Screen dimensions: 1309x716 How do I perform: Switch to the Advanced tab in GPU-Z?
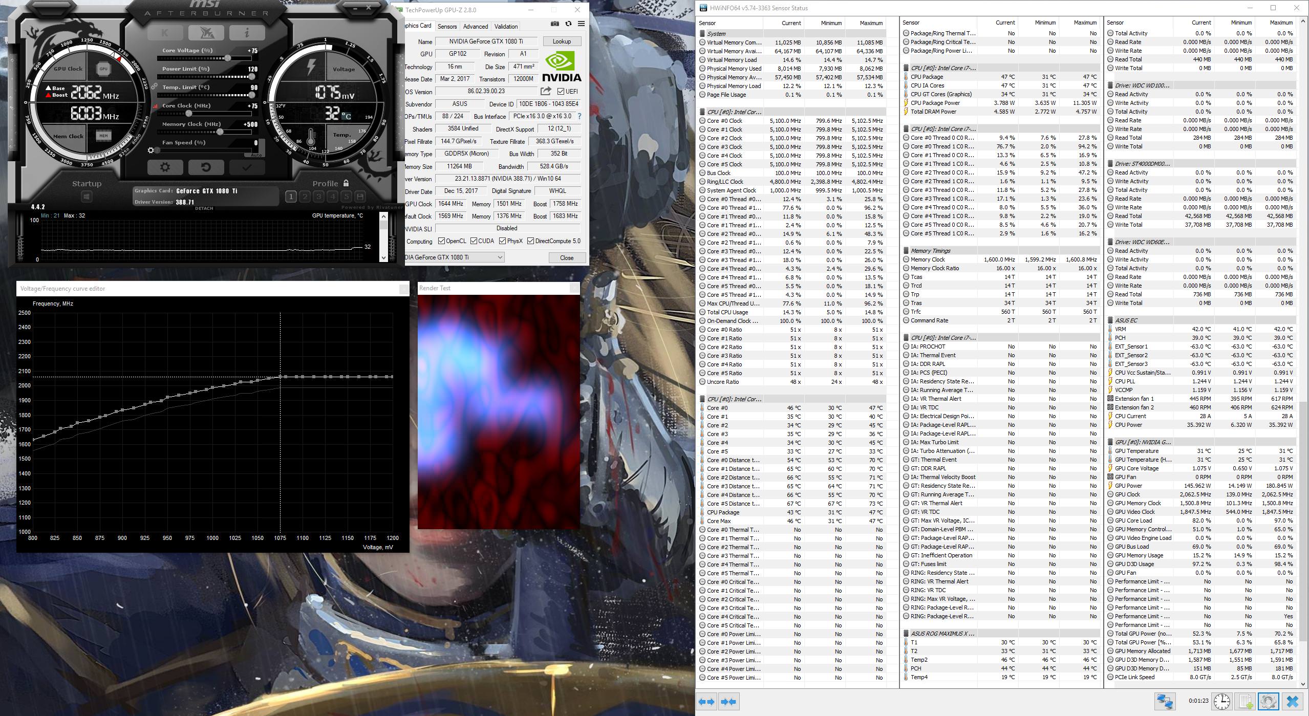476,27
